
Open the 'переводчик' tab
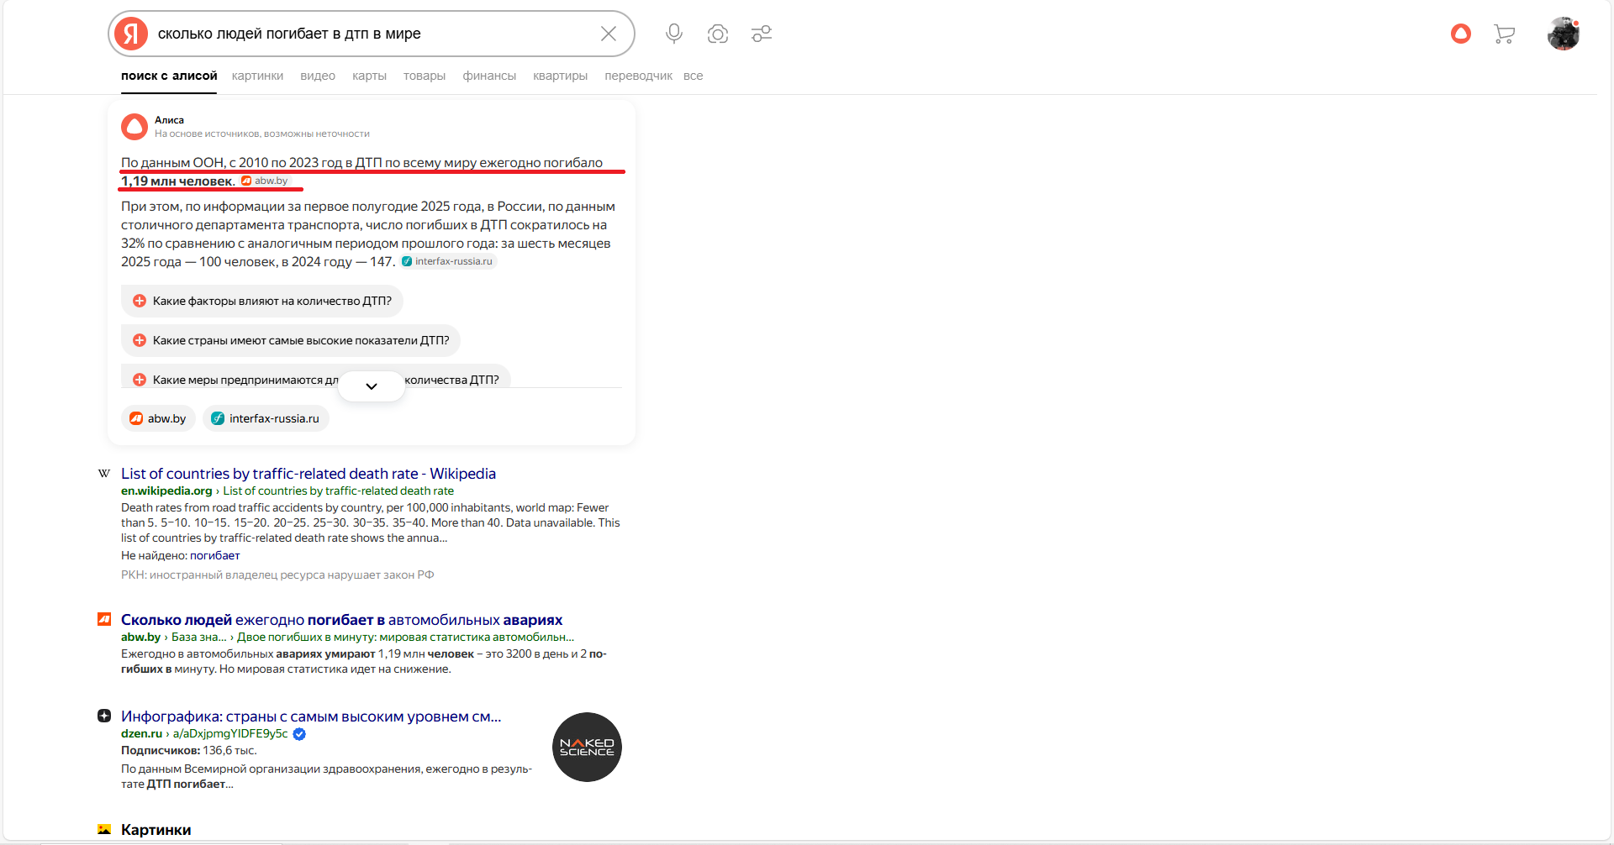pyautogui.click(x=638, y=76)
